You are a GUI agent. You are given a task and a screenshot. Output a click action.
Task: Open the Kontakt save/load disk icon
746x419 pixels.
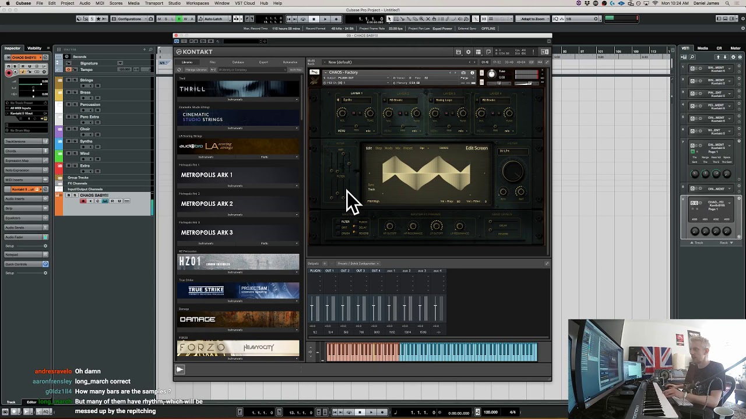click(x=459, y=52)
